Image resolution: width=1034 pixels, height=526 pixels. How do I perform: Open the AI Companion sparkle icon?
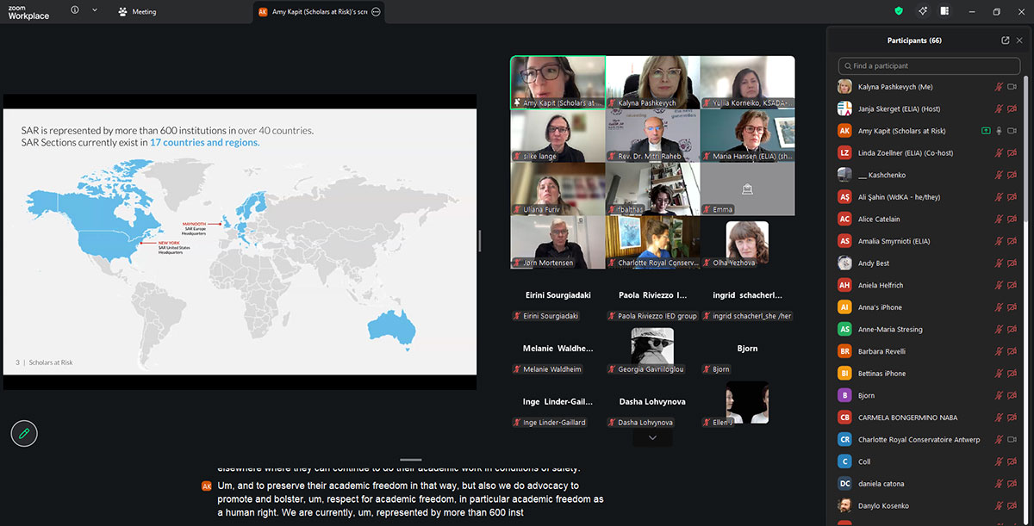922,11
